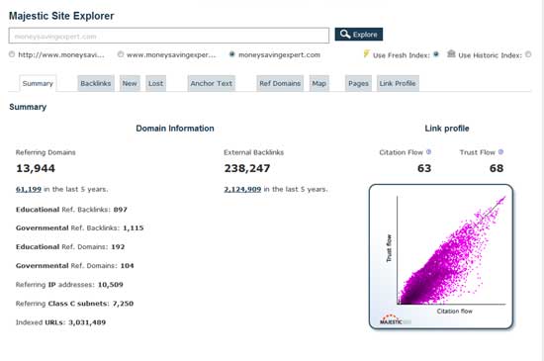This screenshot has width=544, height=361.
Task: Select the moneysavingexpert.com root domain radio
Action: tap(231, 54)
